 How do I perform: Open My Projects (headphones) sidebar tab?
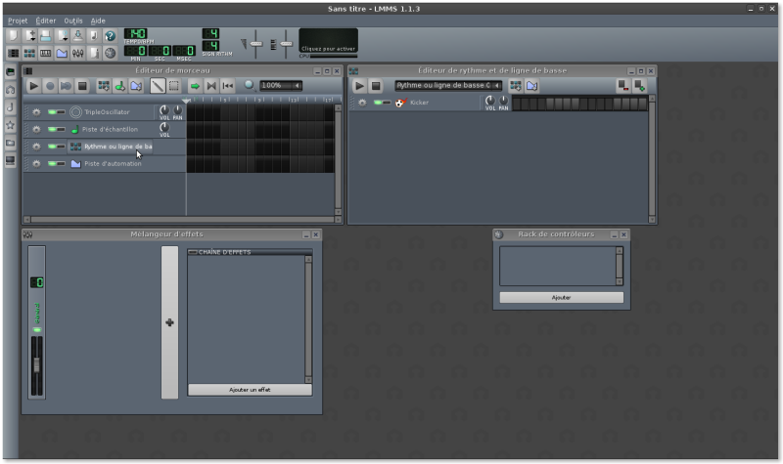coord(10,90)
